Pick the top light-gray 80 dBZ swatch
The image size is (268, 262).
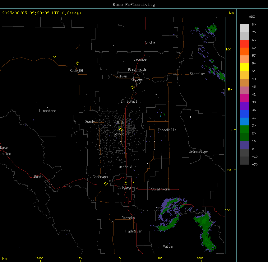tap(244, 28)
